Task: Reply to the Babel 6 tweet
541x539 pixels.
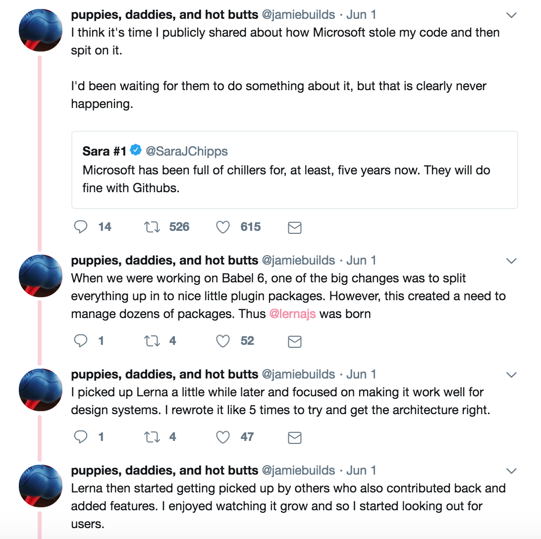Action: pos(81,341)
